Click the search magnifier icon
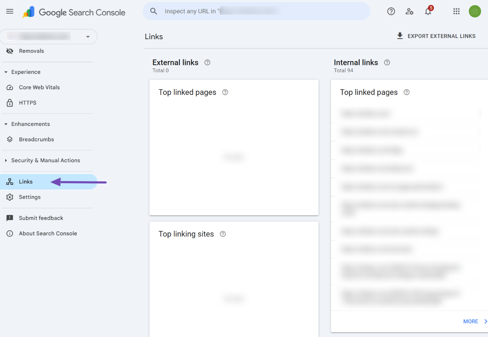Viewport: 488px width, 337px height. (153, 11)
